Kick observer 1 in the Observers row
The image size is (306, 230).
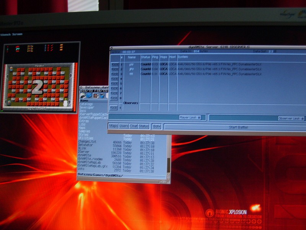click(x=114, y=108)
